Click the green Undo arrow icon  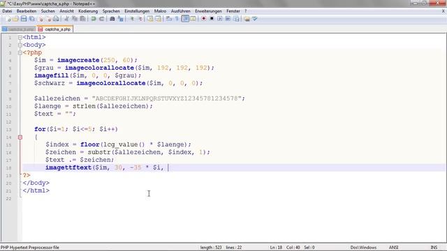[x=94, y=19]
